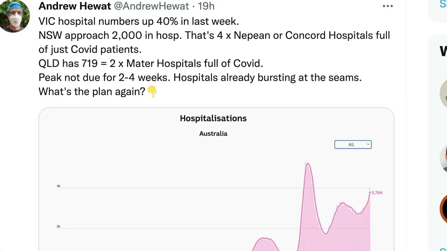
Task: Click the Australia chart subtitle
Action: click(213, 134)
